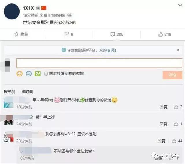Like the post with 219 thumbs-up
This screenshot has height=164, width=185.
(165, 34)
